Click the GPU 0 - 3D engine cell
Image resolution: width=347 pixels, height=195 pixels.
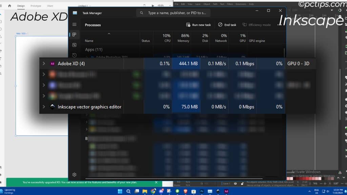(x=298, y=64)
